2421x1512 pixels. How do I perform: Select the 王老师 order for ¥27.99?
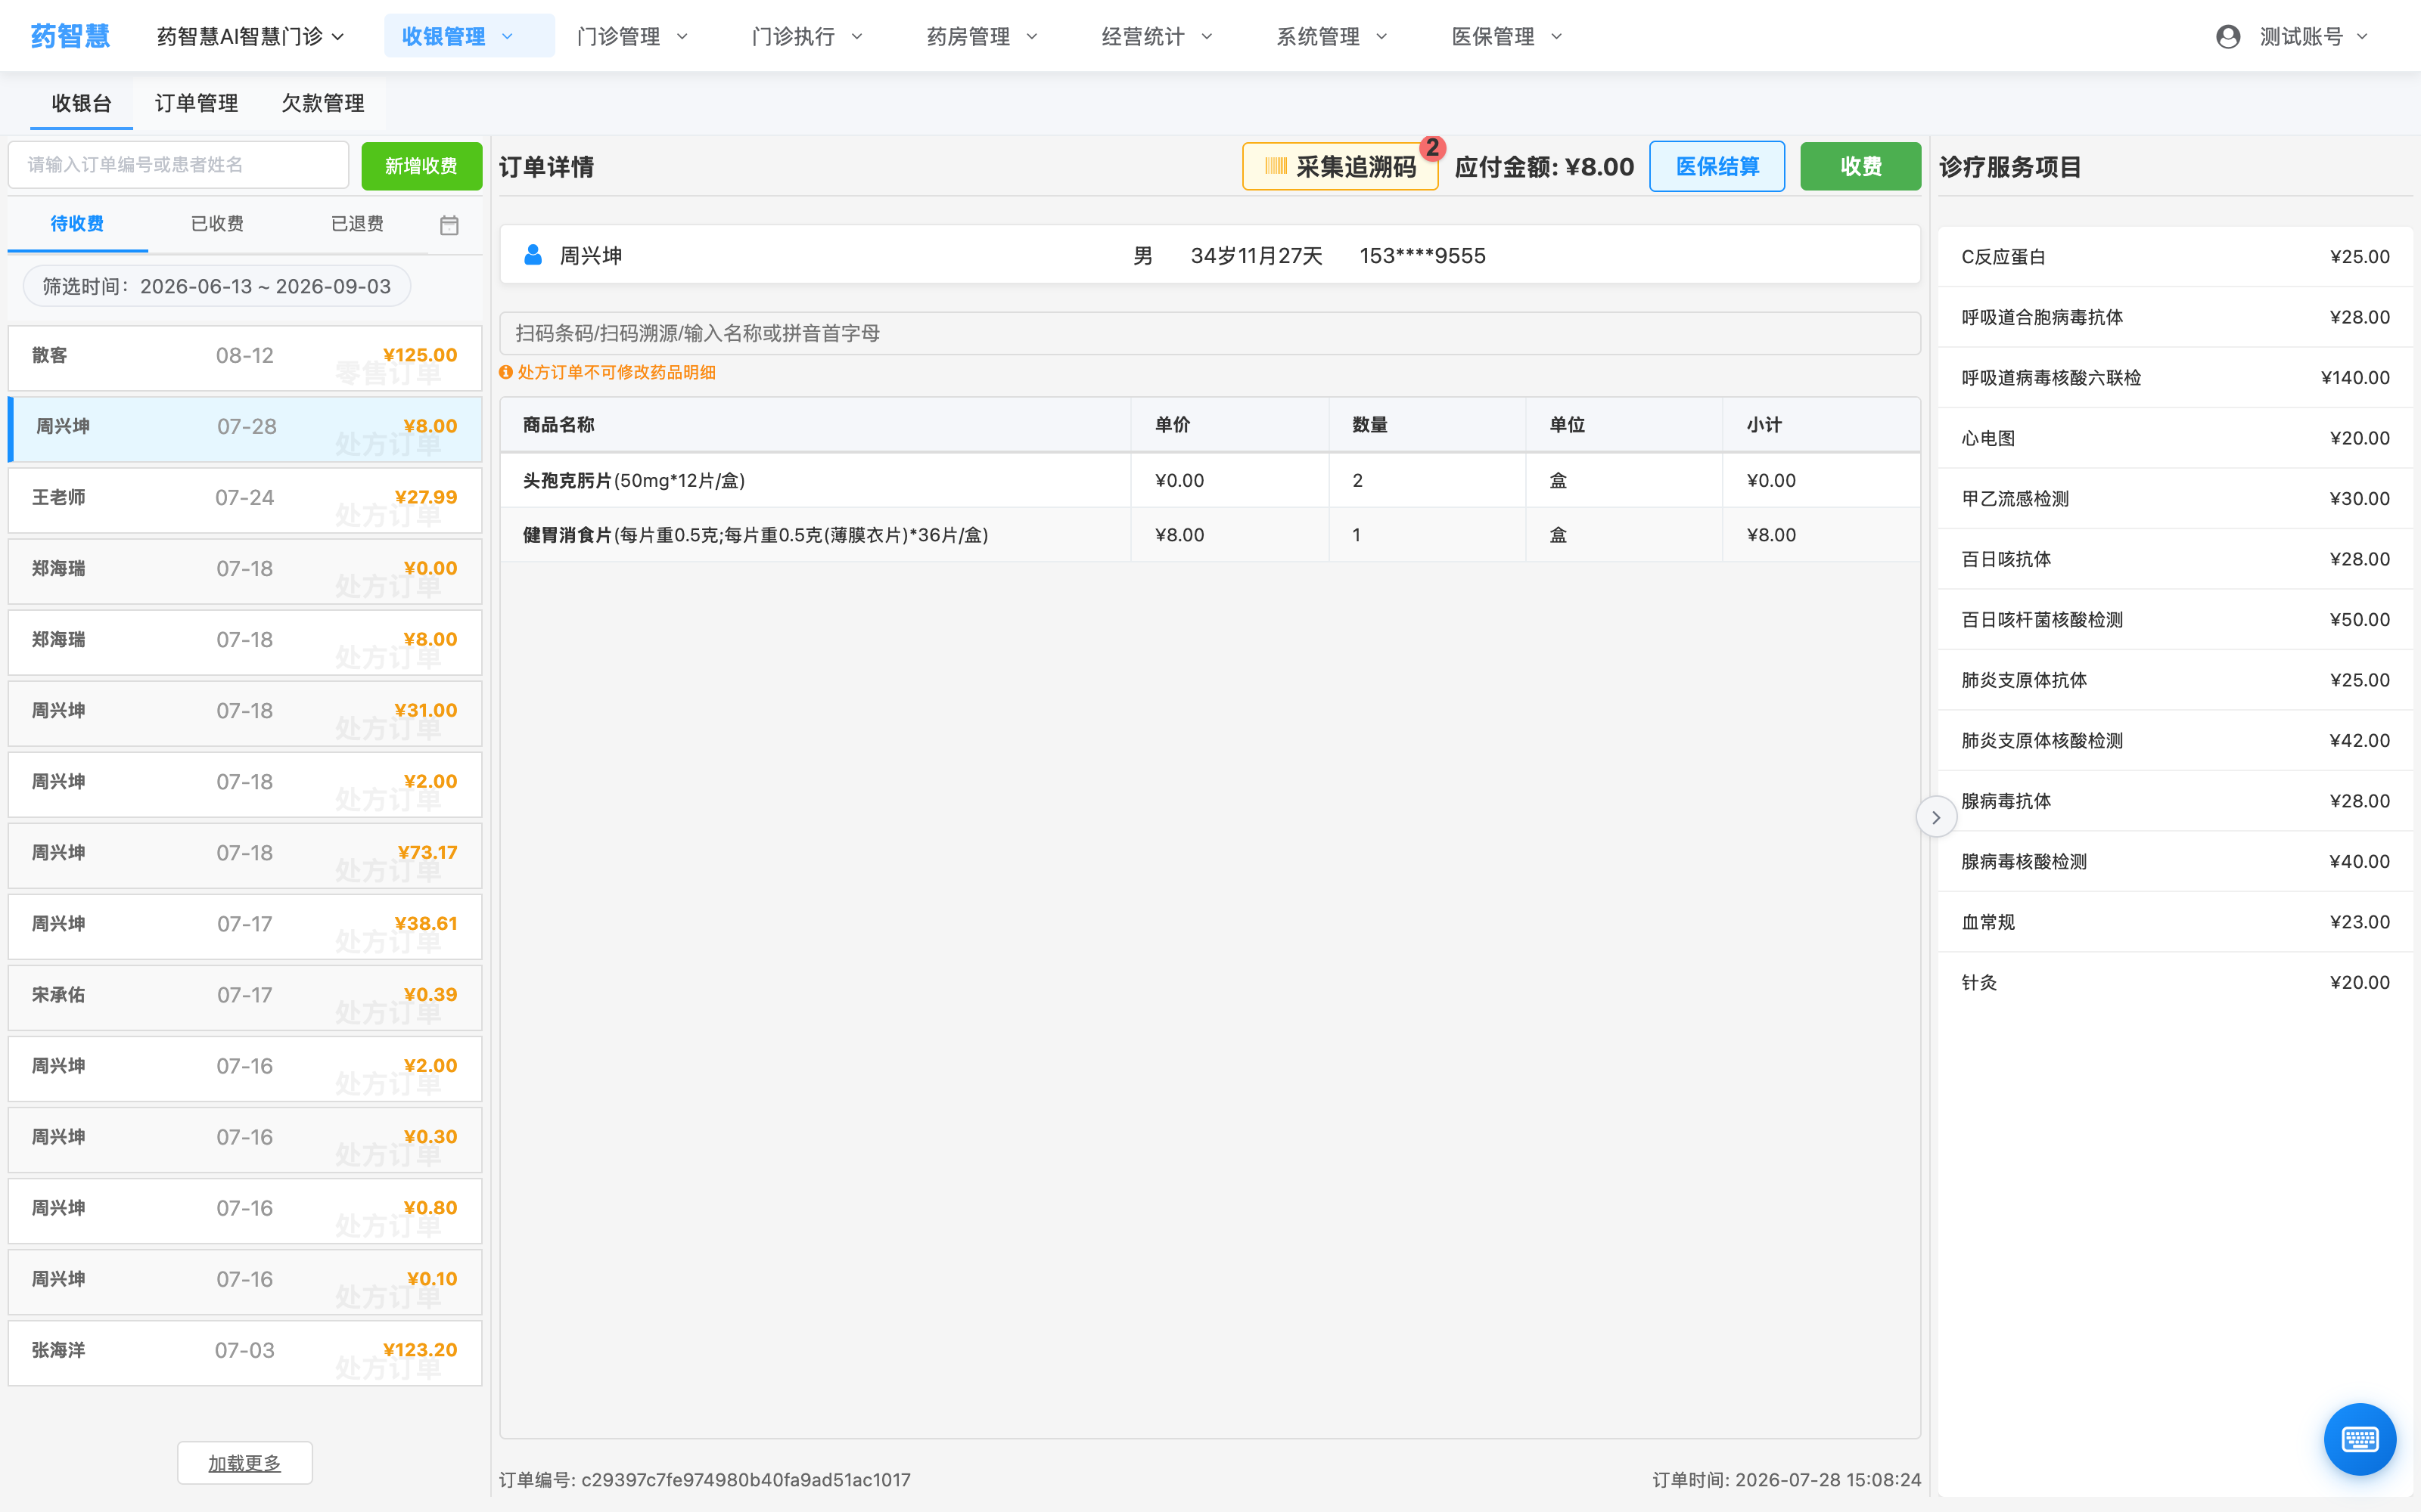pos(245,499)
